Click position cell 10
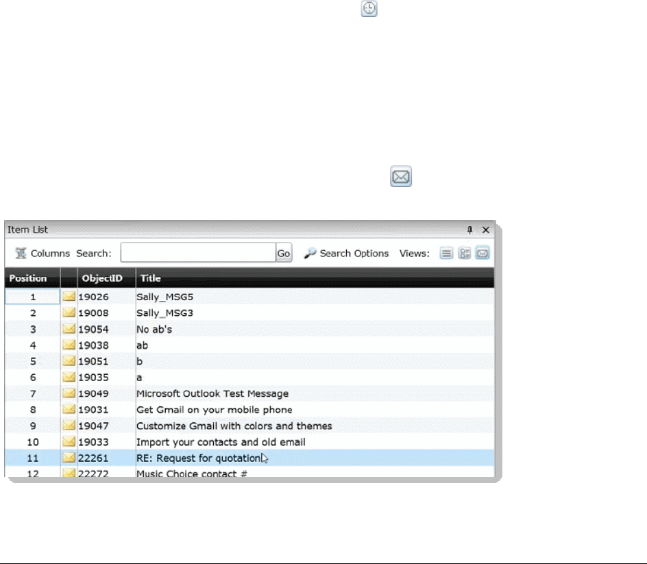 coord(33,442)
